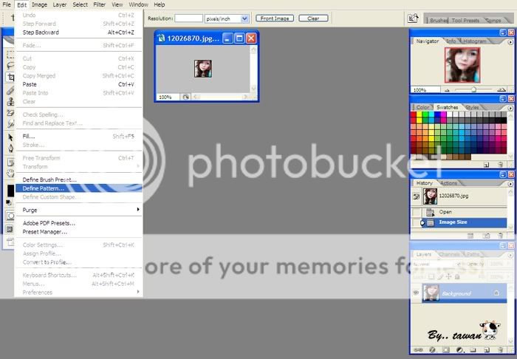The height and width of the screenshot is (359, 517).
Task: Open the Navigator panel flyout menu arrow
Action: pyautogui.click(x=510, y=41)
